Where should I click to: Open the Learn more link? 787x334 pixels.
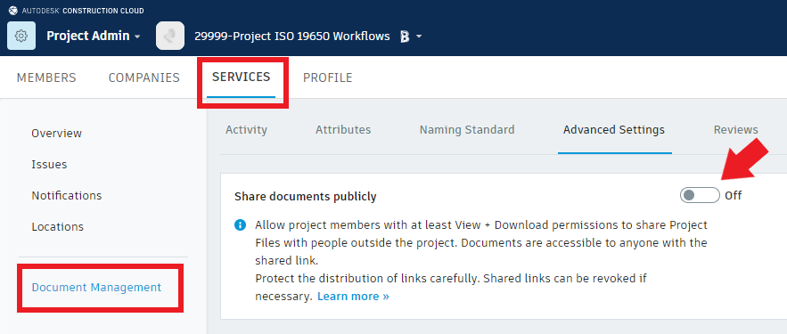click(x=353, y=297)
